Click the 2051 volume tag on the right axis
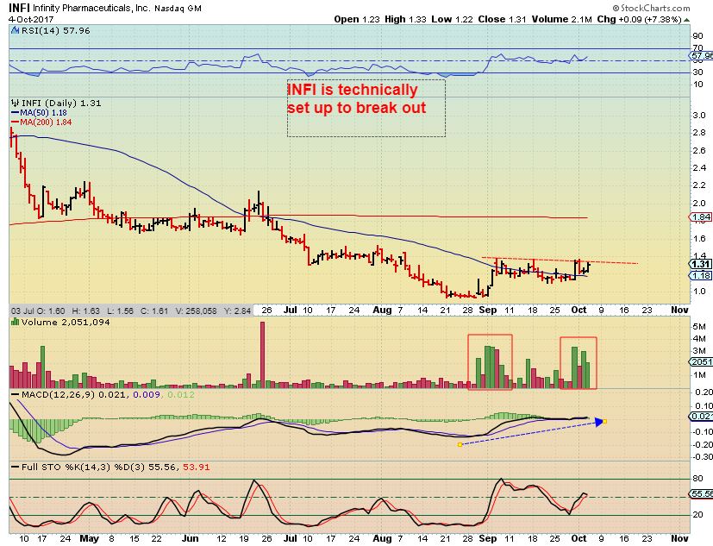The width and height of the screenshot is (713, 546). 701,361
